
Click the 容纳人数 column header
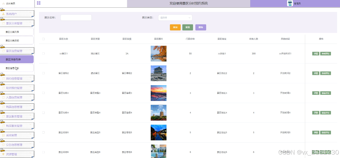point(253,39)
